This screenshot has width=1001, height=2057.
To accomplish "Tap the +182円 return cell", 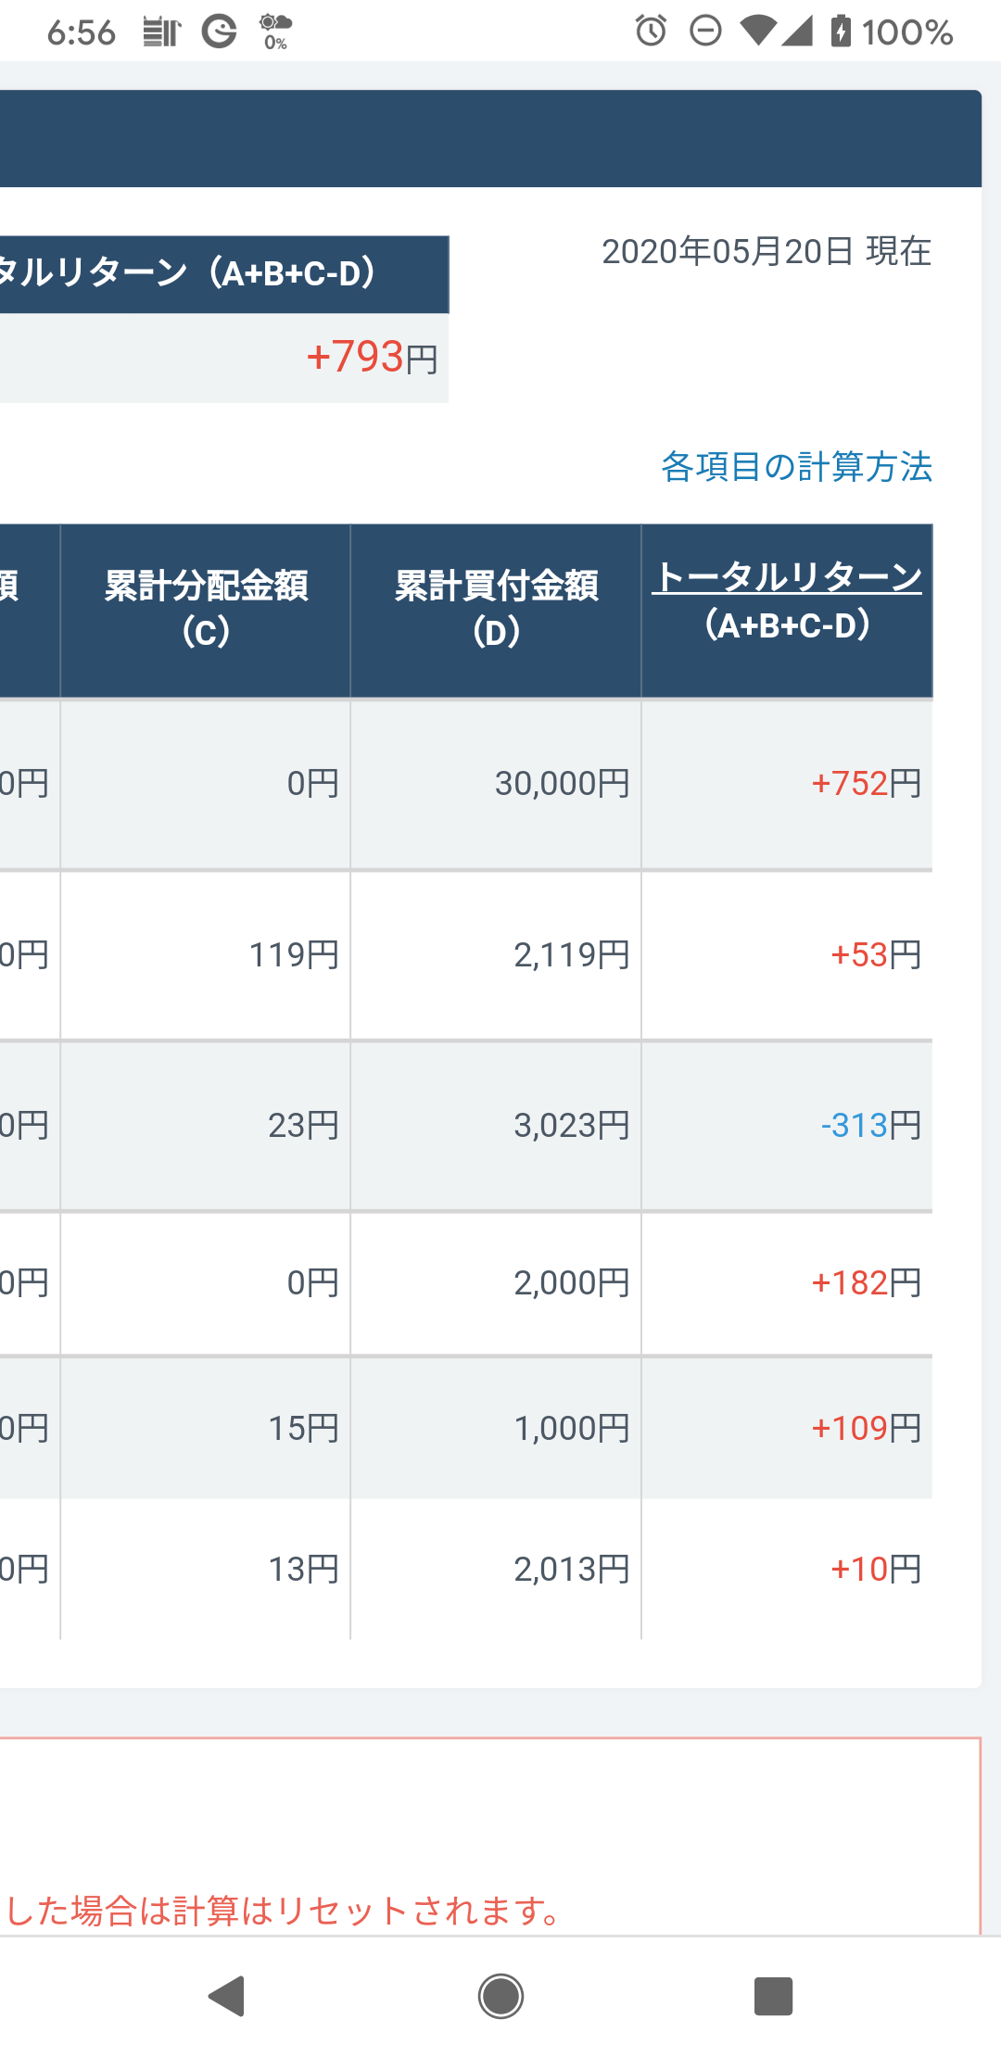I will (867, 1283).
